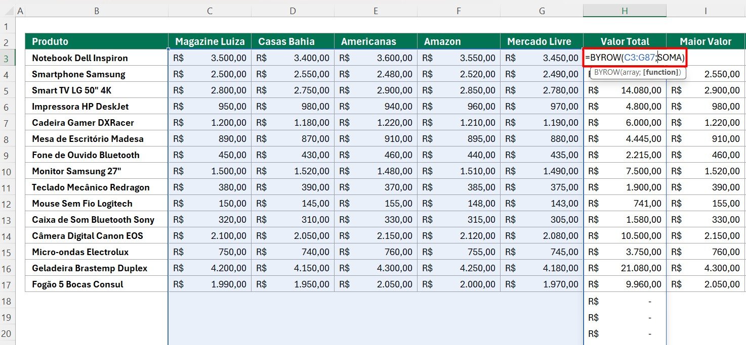
Task: Select Maior Valor cell 155,00
Action: 706,203
